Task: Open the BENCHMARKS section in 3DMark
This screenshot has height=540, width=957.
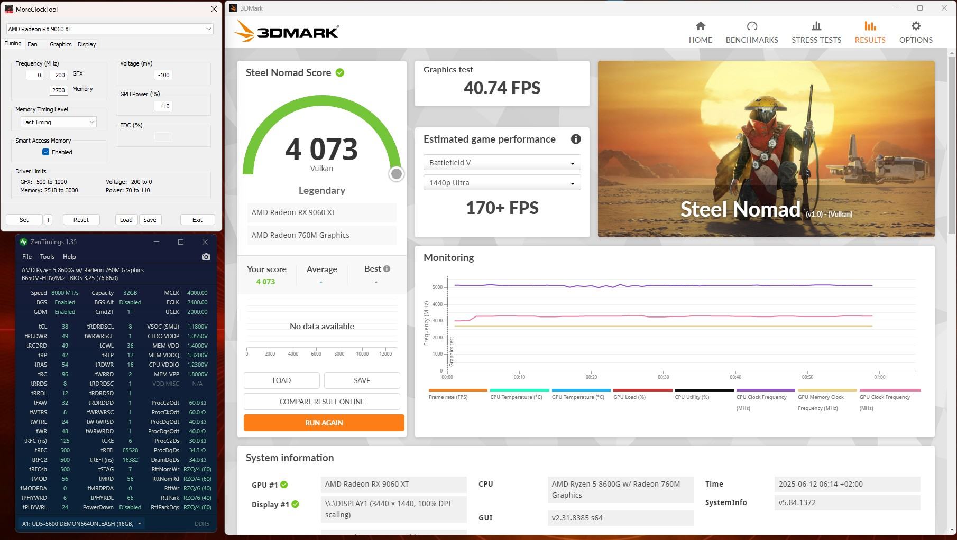Action: 752,33
